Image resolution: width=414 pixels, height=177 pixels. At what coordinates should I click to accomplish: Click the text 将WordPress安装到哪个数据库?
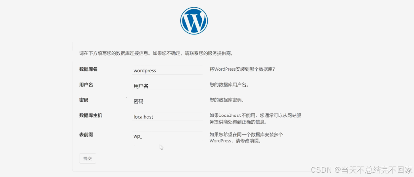click(x=243, y=70)
